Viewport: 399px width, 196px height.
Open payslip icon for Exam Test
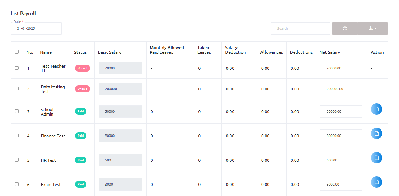376,182
